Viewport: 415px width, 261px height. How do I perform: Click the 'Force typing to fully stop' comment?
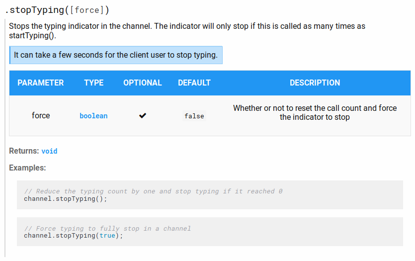tap(107, 229)
